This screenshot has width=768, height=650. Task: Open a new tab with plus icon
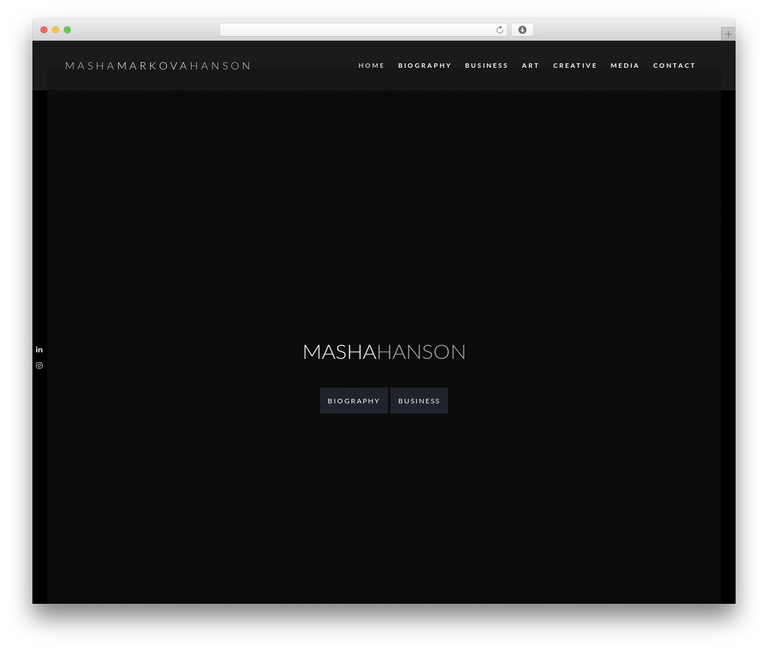click(x=728, y=34)
